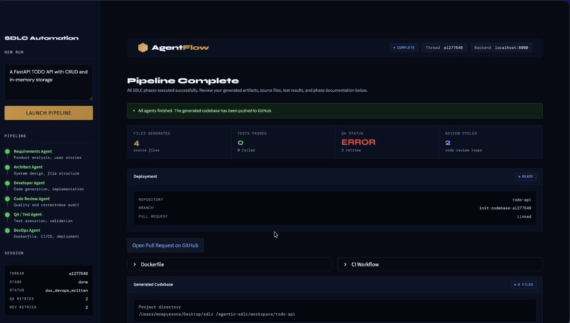The width and height of the screenshot is (570, 323).
Task: Open Pull Request on GitHub
Action: [165, 246]
